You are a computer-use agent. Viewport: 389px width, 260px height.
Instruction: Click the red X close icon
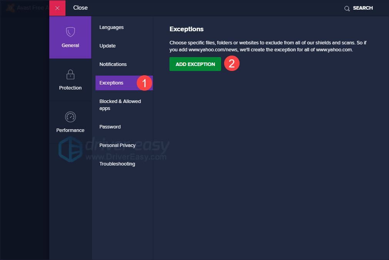[x=57, y=8]
